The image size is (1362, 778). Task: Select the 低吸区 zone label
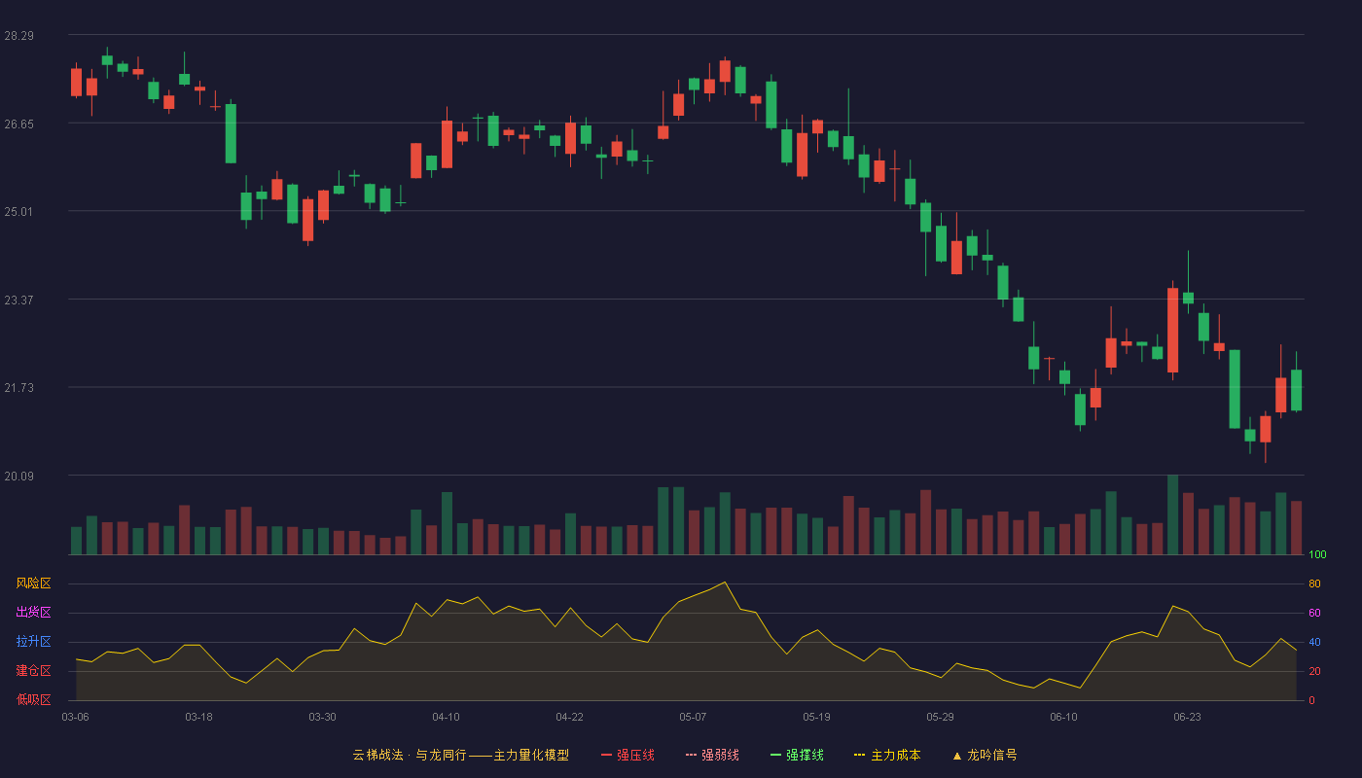tap(33, 700)
